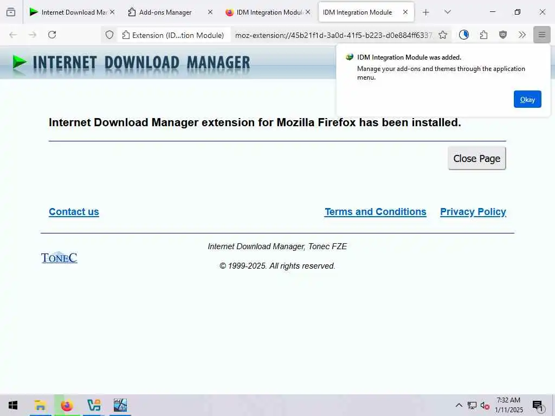Open a new tab with plus button
Viewport: 555px width, 416px height.
(x=426, y=12)
